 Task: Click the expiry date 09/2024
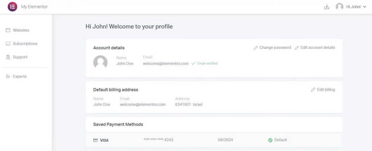[225, 140]
